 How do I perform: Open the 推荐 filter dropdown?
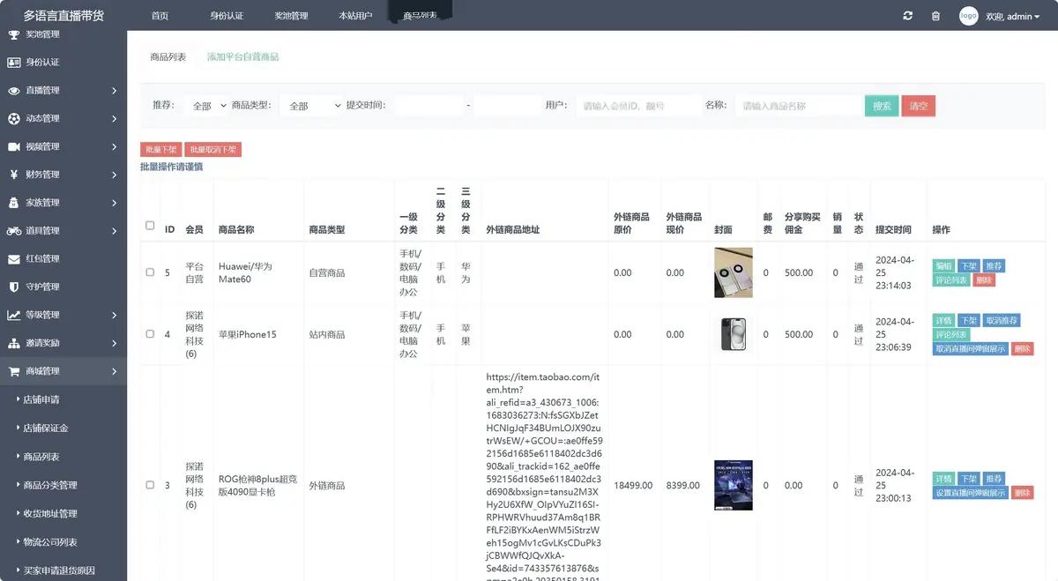[x=206, y=106]
